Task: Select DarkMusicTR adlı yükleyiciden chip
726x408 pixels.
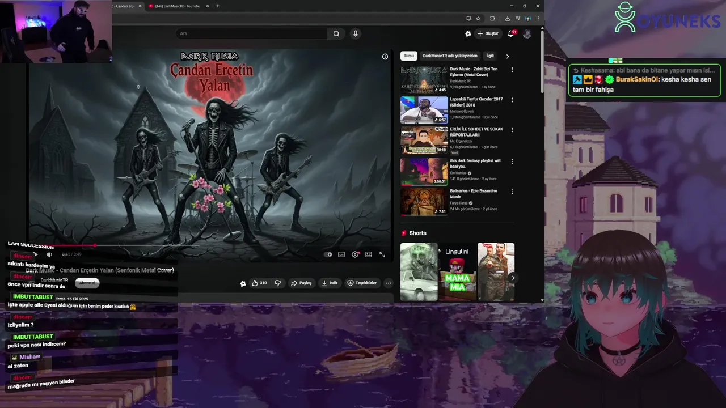Action: coord(450,56)
